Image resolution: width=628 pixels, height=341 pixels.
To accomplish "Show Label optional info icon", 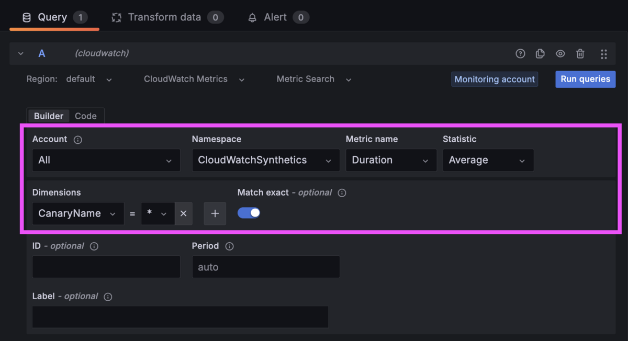I will 108,297.
